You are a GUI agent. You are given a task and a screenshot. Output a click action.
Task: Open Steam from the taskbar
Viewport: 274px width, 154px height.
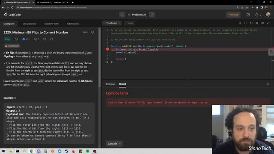coord(67,151)
